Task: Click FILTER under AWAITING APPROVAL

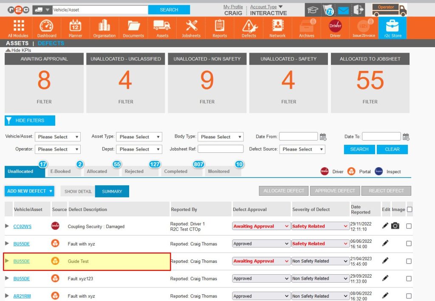Action: pos(44,101)
